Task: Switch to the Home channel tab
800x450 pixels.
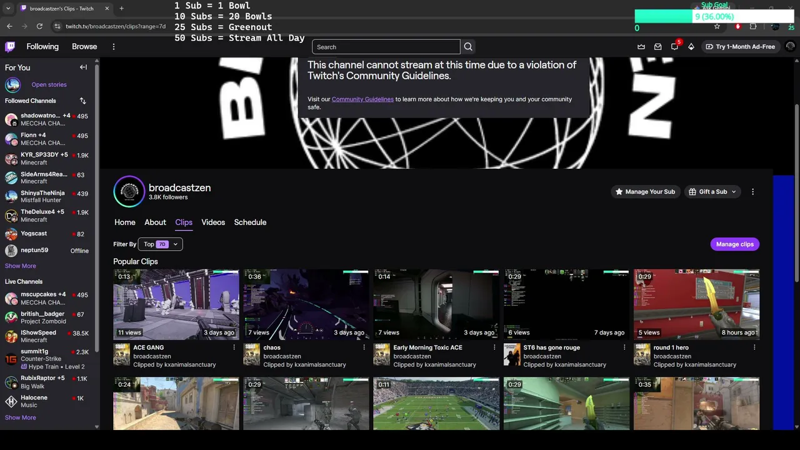Action: tap(125, 222)
